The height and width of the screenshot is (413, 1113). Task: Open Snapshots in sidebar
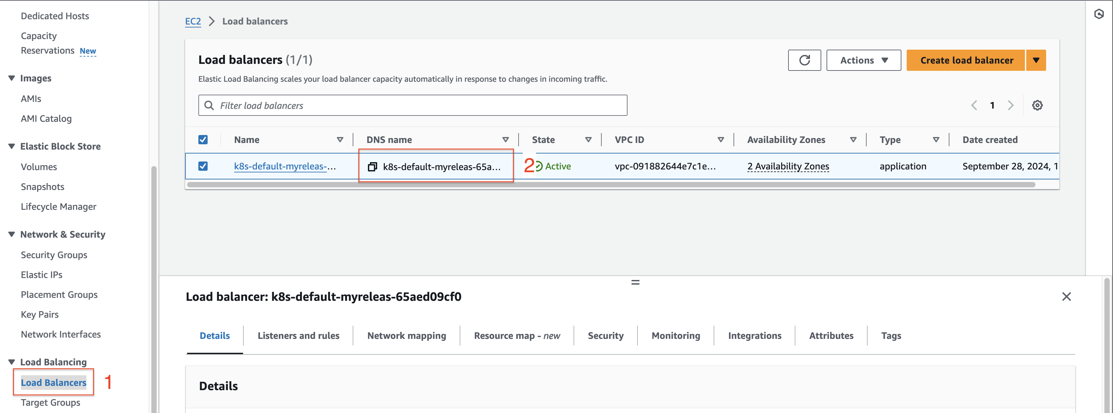click(42, 186)
